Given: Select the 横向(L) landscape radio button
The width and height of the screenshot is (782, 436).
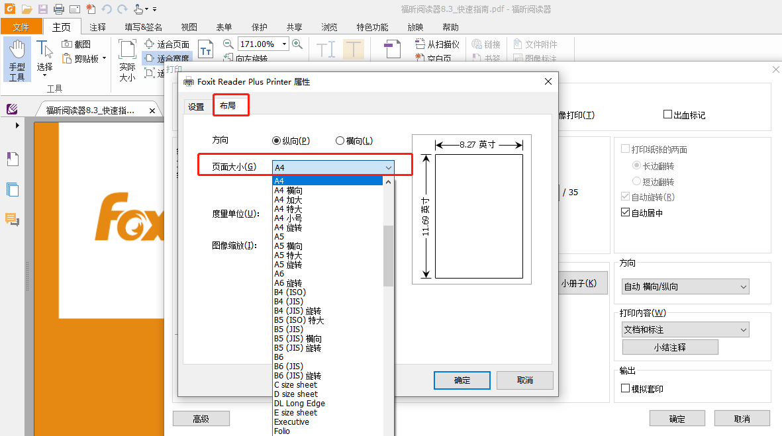Looking at the screenshot, I should 340,141.
